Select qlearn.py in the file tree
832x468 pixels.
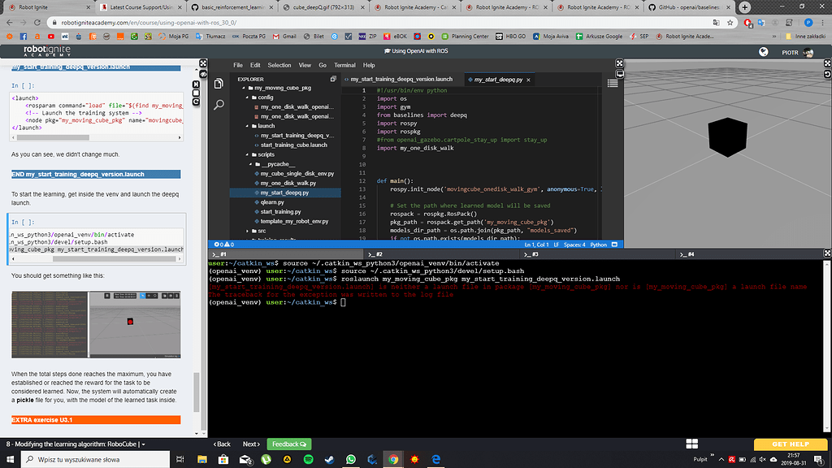pos(272,202)
